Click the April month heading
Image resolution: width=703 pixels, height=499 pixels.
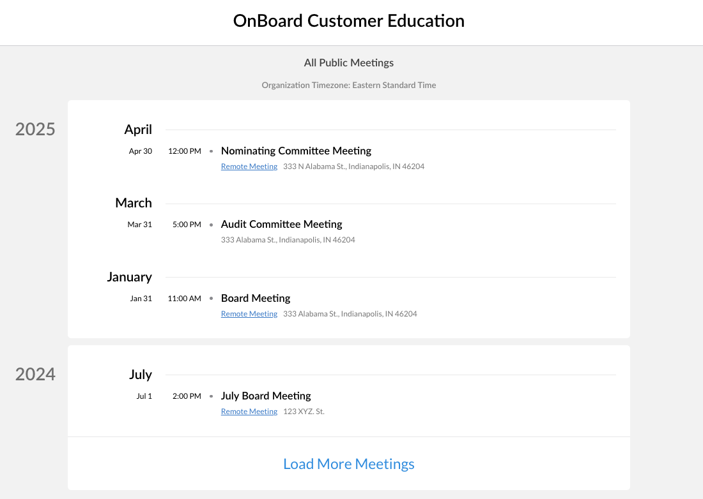(x=138, y=130)
